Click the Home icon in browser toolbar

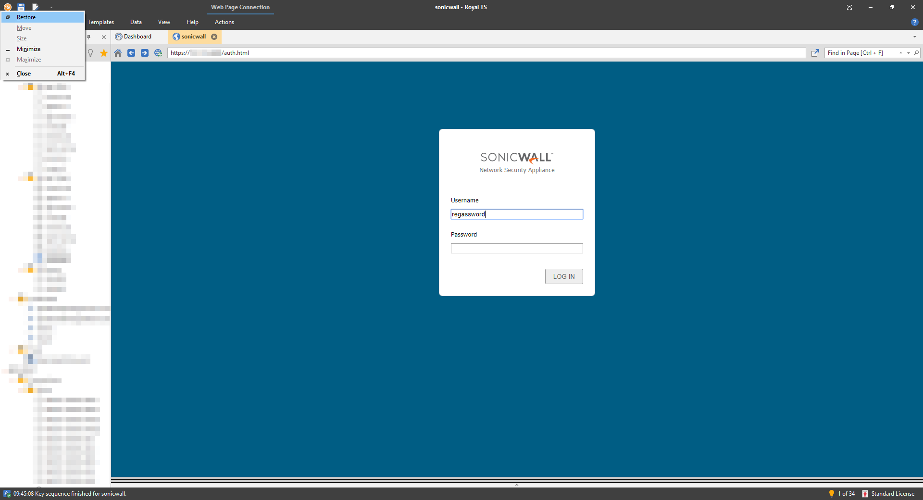point(118,53)
